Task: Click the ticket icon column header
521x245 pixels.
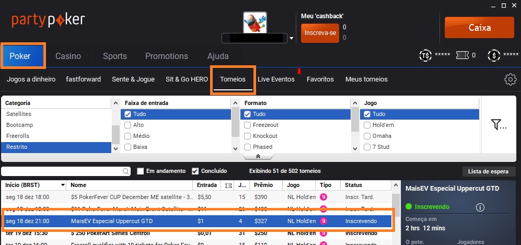Action: (x=228, y=185)
